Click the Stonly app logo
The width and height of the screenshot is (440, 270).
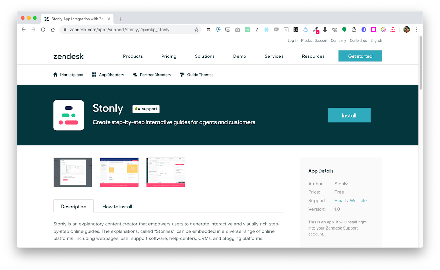[68, 115]
